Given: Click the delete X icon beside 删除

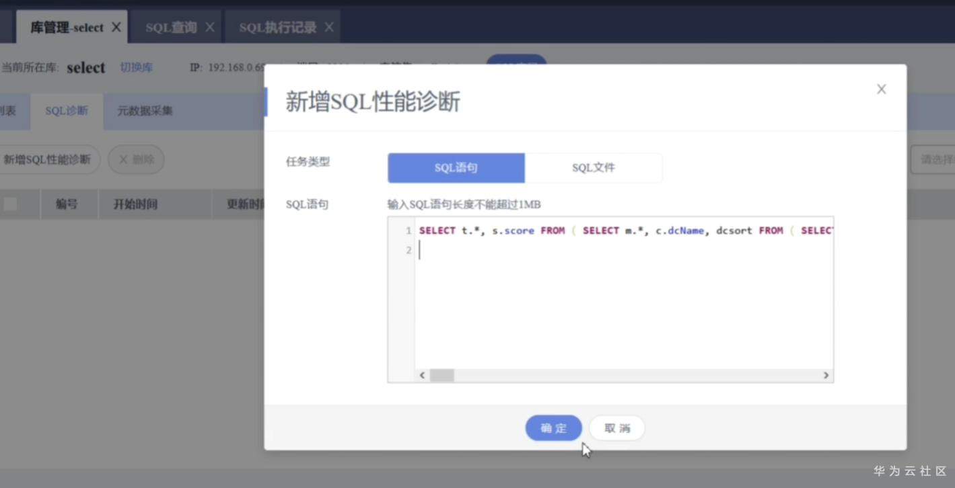Looking at the screenshot, I should pyautogui.click(x=125, y=159).
